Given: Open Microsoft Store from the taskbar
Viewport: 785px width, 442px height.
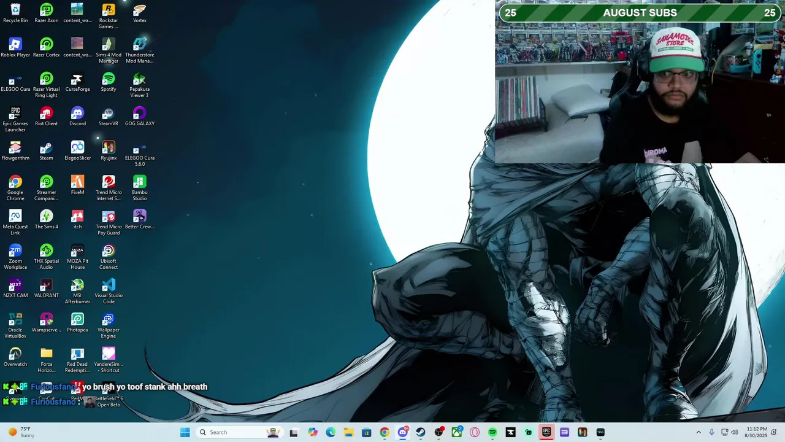Looking at the screenshot, I should pos(366,432).
